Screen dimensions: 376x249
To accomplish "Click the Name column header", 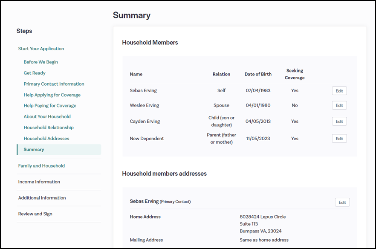I will pos(136,74).
